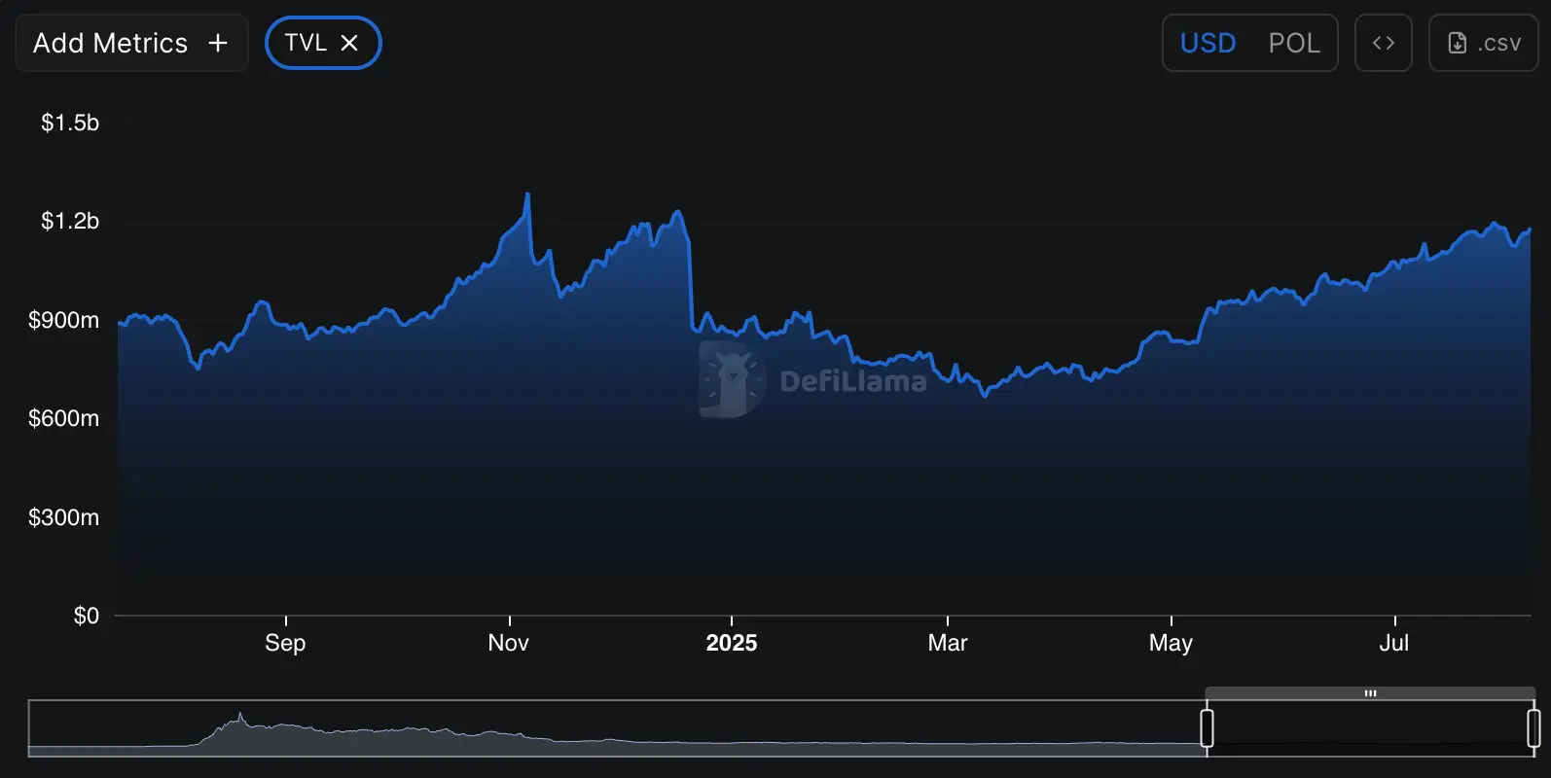This screenshot has width=1551, height=778.
Task: Click the Jul x-axis label
Action: point(1394,643)
